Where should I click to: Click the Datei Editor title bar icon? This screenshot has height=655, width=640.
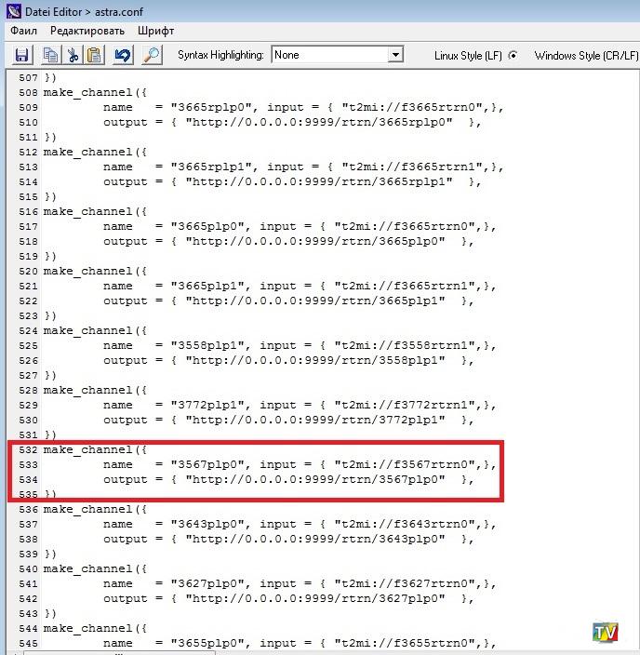[x=10, y=10]
